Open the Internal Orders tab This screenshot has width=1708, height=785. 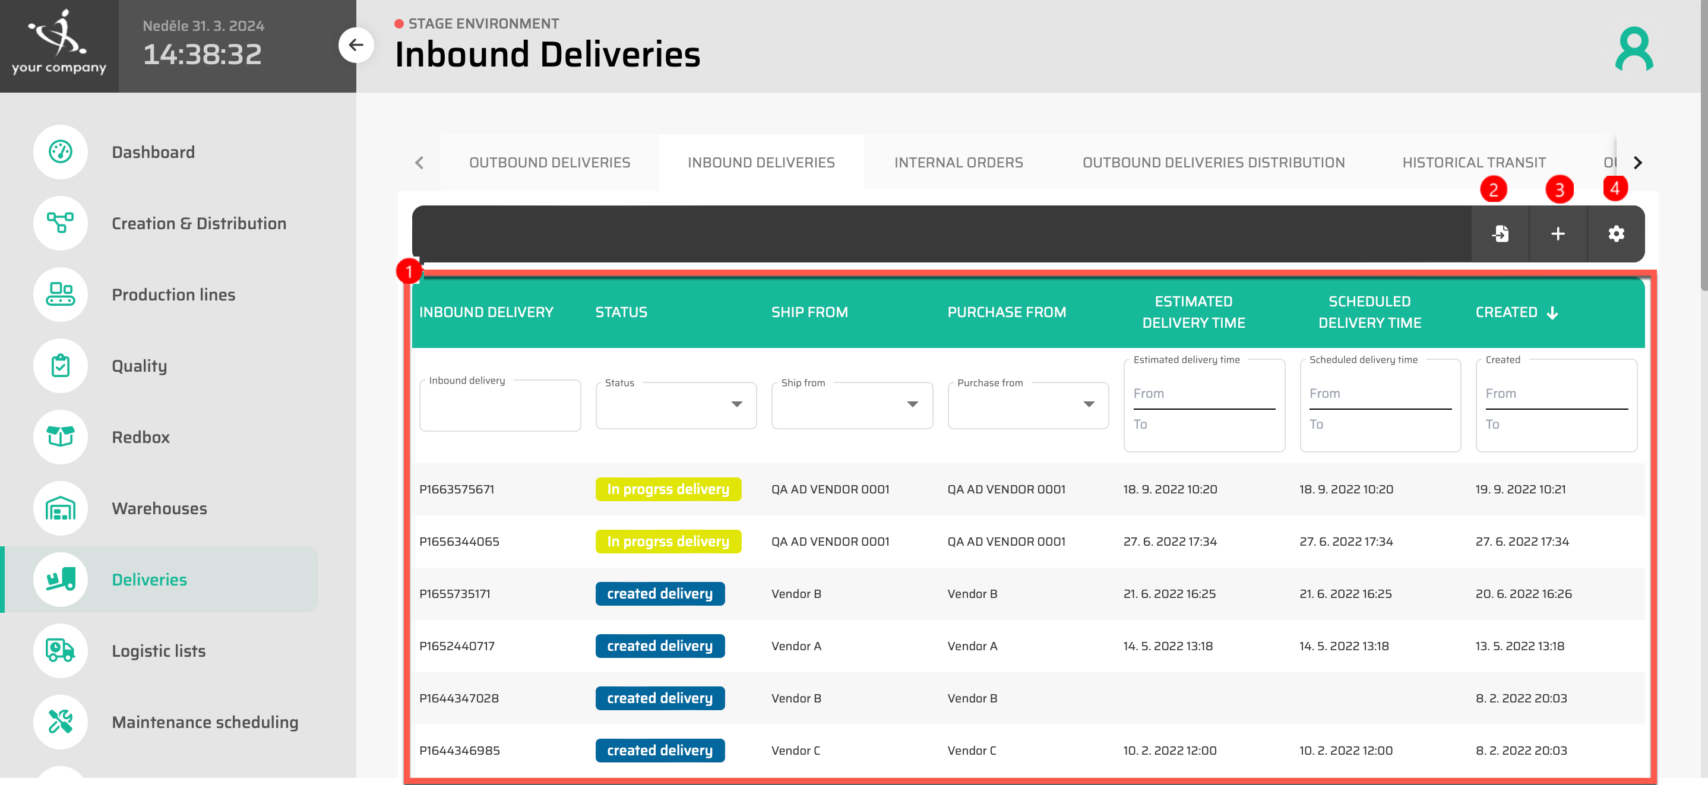959,163
